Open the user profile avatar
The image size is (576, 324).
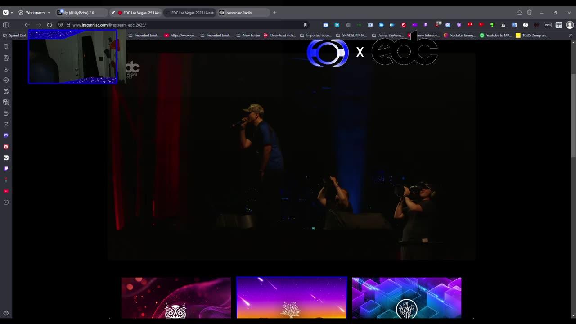pyautogui.click(x=570, y=25)
